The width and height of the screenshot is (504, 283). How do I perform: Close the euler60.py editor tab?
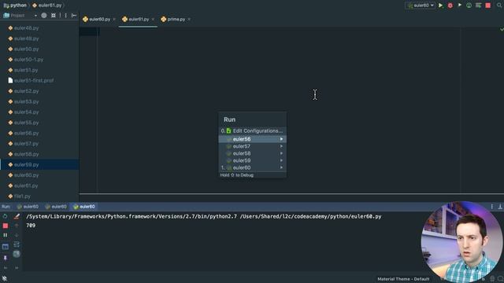[114, 19]
